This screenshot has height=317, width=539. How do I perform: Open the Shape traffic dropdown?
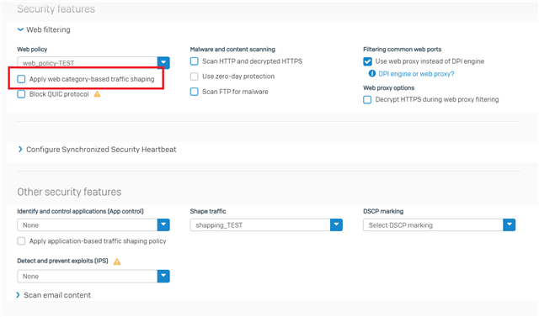[x=266, y=225]
